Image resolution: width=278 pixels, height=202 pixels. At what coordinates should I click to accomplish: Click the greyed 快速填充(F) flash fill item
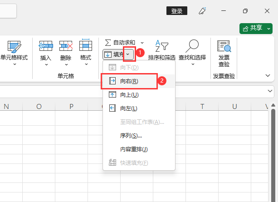click(139, 163)
